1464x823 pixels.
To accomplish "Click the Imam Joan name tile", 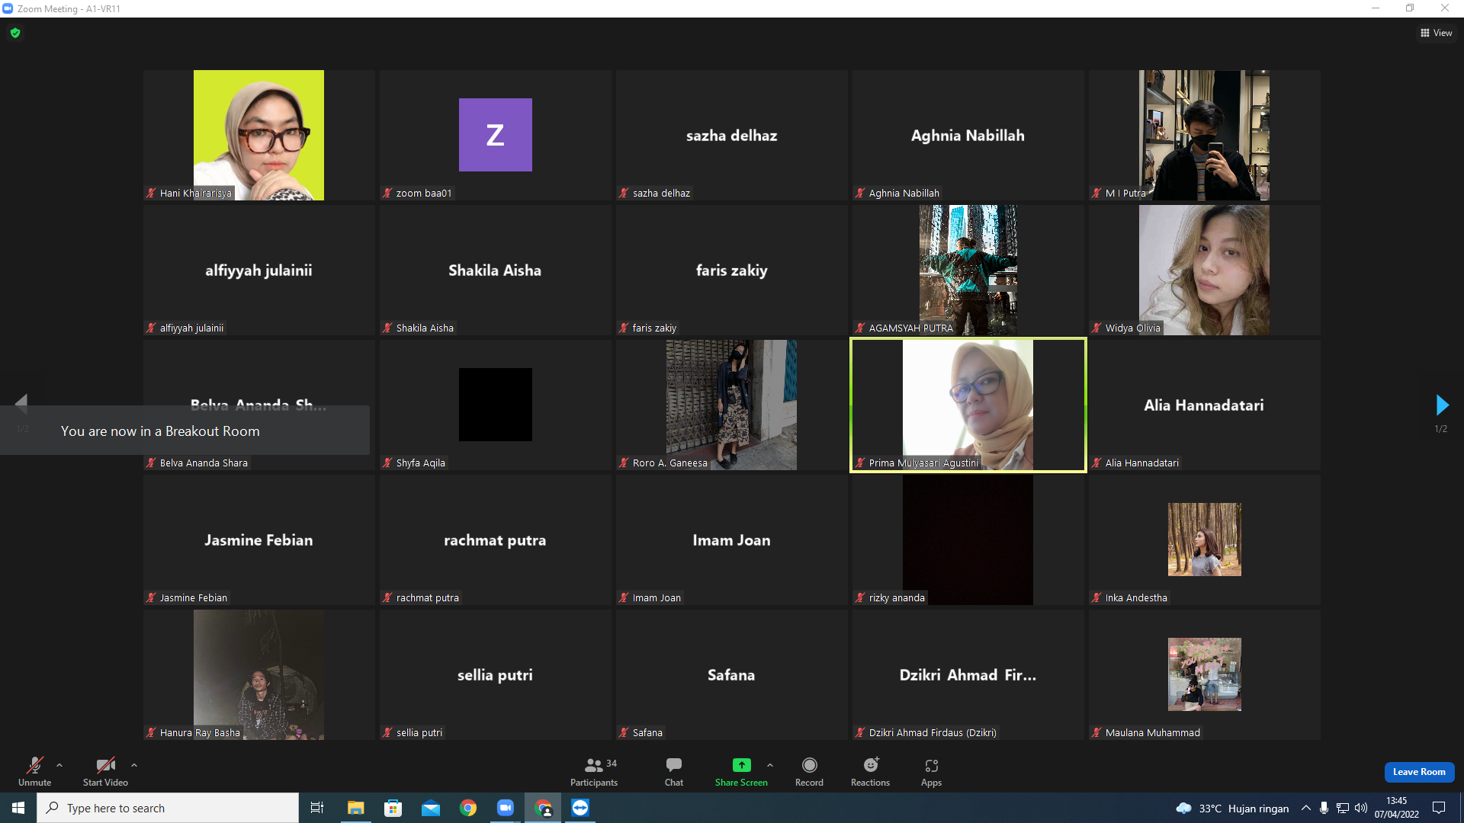I will 731,540.
